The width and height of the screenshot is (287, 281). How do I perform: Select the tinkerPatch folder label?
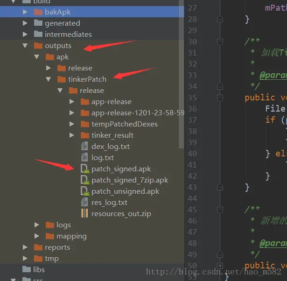click(87, 79)
